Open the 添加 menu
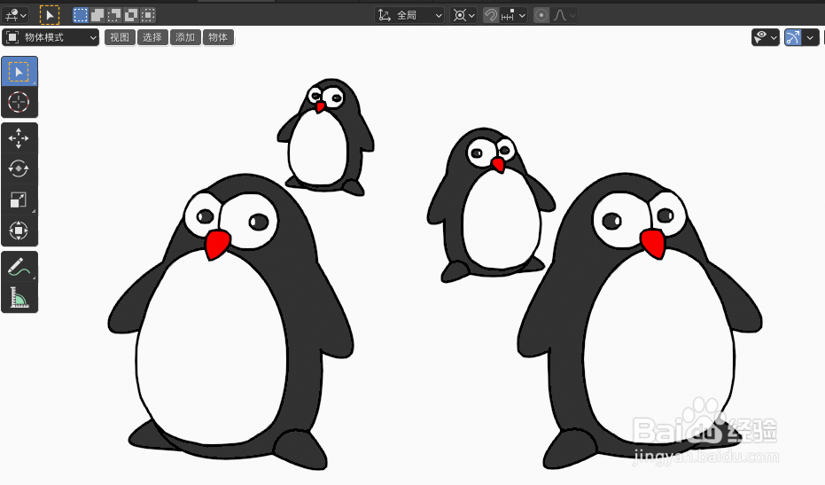Screen dimensions: 825x485 tap(185, 37)
